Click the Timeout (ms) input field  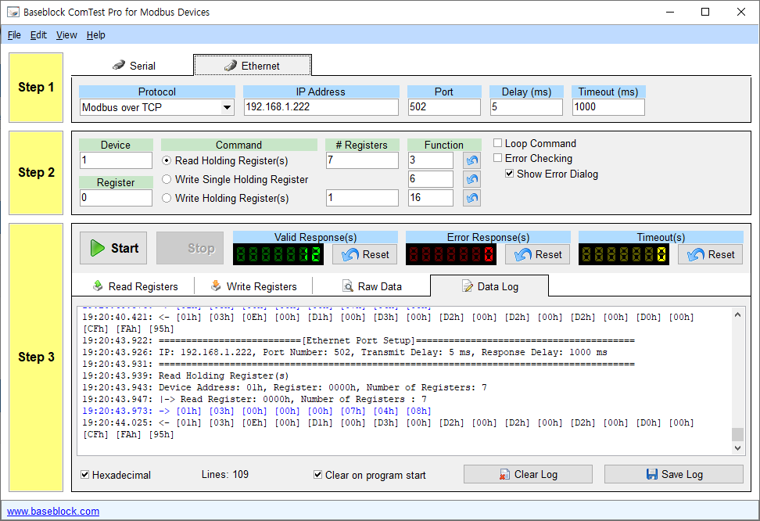pyautogui.click(x=609, y=107)
